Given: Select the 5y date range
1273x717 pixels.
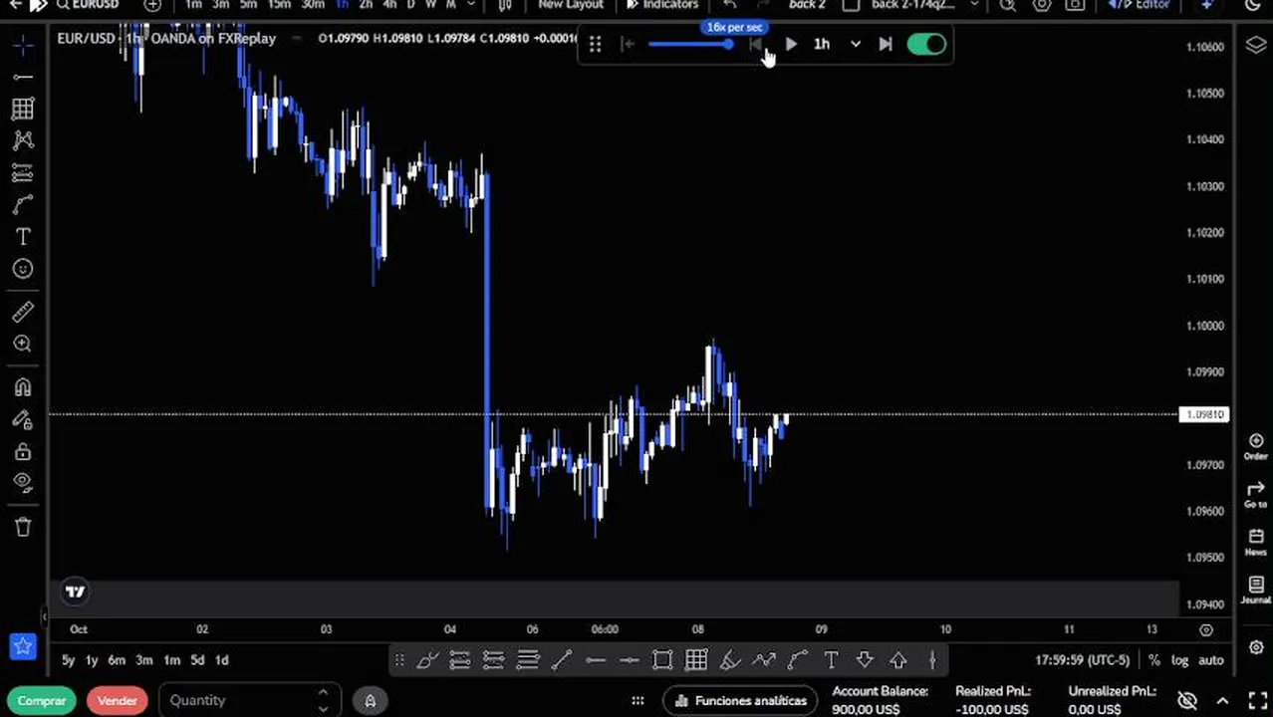Looking at the screenshot, I should [x=68, y=660].
